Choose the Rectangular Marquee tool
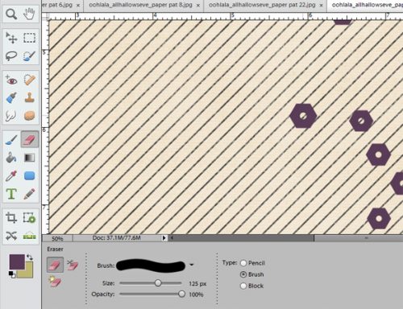 [29, 38]
